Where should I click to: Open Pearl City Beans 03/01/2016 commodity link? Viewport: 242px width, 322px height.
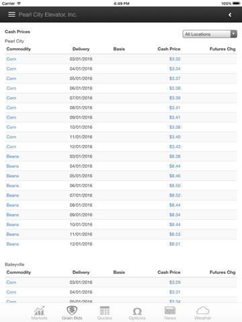click(x=13, y=156)
